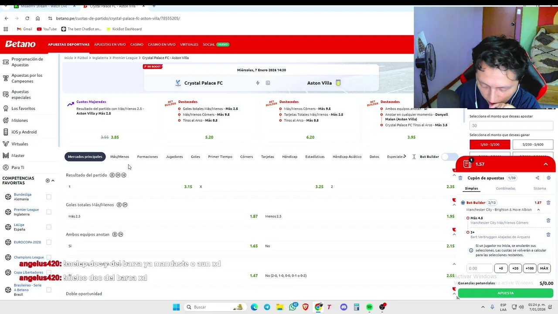Delete the Bart Verbruggen 3+ selection
The image size is (558, 314).
pos(548,235)
